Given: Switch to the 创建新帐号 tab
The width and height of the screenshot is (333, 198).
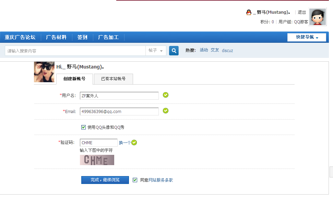Looking at the screenshot, I should (x=74, y=79).
